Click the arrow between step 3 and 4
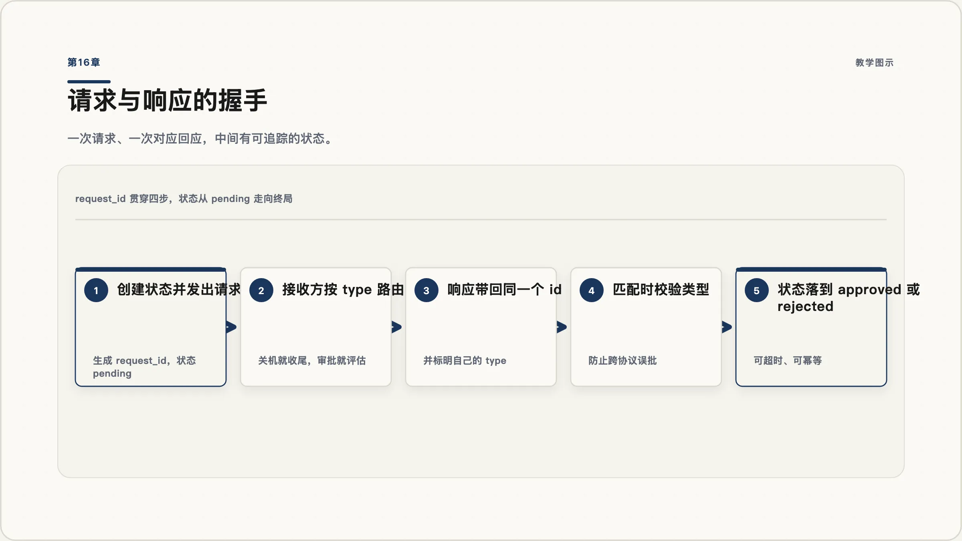This screenshot has height=541, width=962. [562, 327]
